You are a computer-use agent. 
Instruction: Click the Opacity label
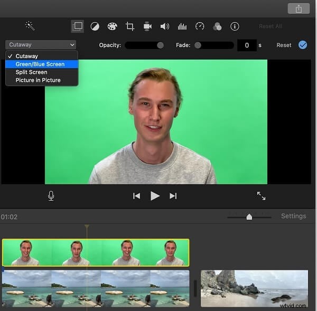110,45
